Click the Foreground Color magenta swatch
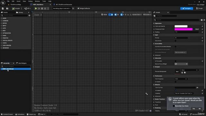206x116 pixels. (x=183, y=29)
